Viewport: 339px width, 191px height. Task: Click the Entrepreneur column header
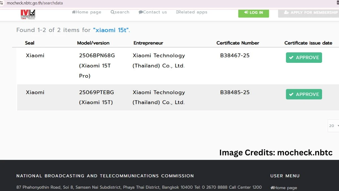click(148, 43)
